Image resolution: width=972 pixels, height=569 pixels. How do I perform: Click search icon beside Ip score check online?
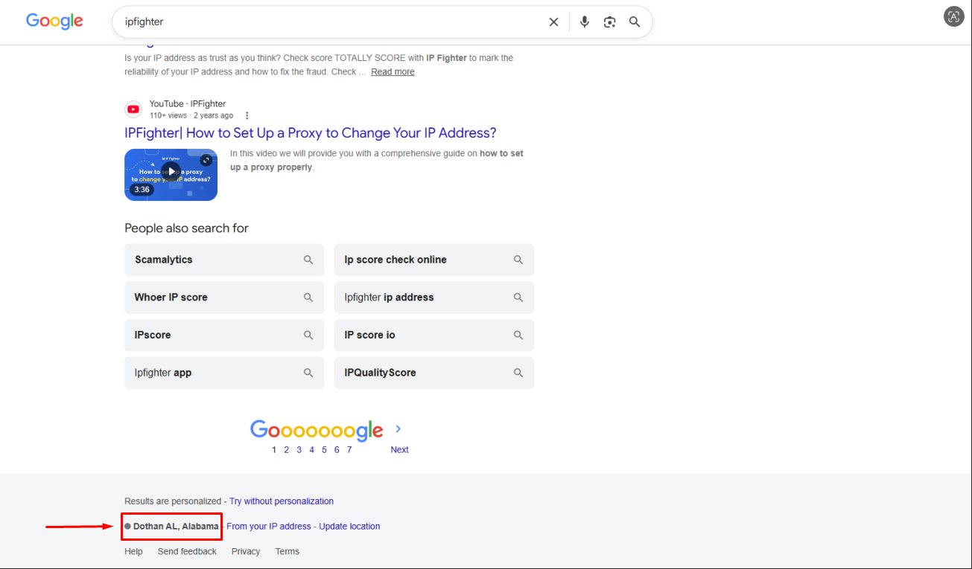518,260
